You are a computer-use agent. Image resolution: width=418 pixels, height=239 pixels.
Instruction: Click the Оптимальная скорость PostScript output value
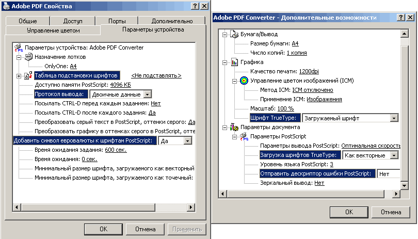pyautogui.click(x=371, y=146)
